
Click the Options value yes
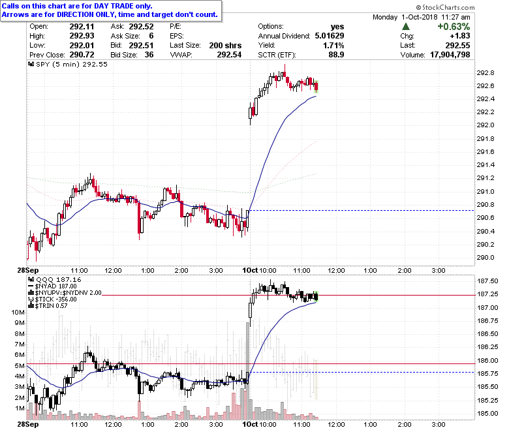pos(337,27)
